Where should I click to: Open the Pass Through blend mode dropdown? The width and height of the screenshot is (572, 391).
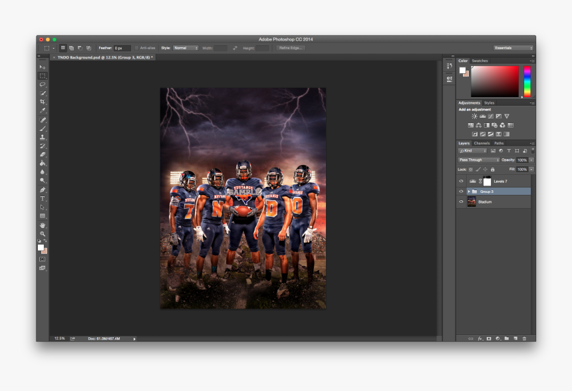479,160
